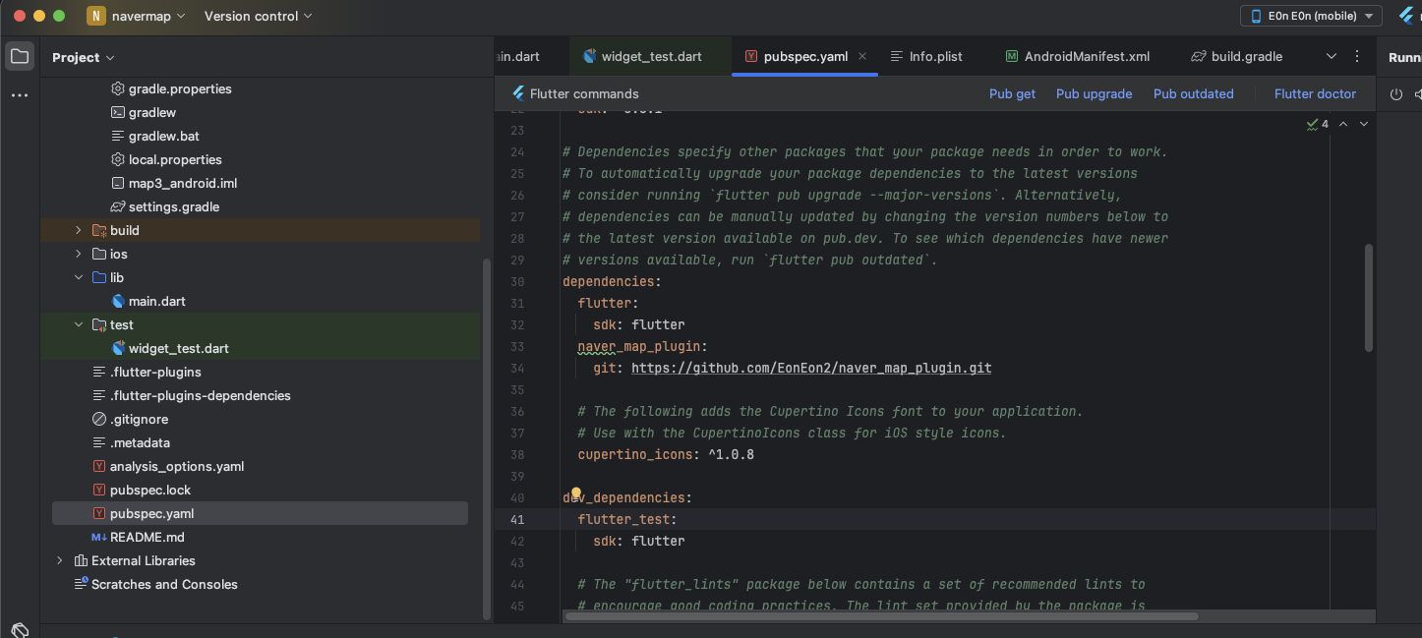Jump to previous highlighted problem arrow
This screenshot has width=1422, height=638.
point(1343,124)
